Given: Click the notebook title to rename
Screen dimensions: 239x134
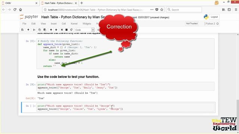Looking at the screenshot, I should [x=73, y=17].
